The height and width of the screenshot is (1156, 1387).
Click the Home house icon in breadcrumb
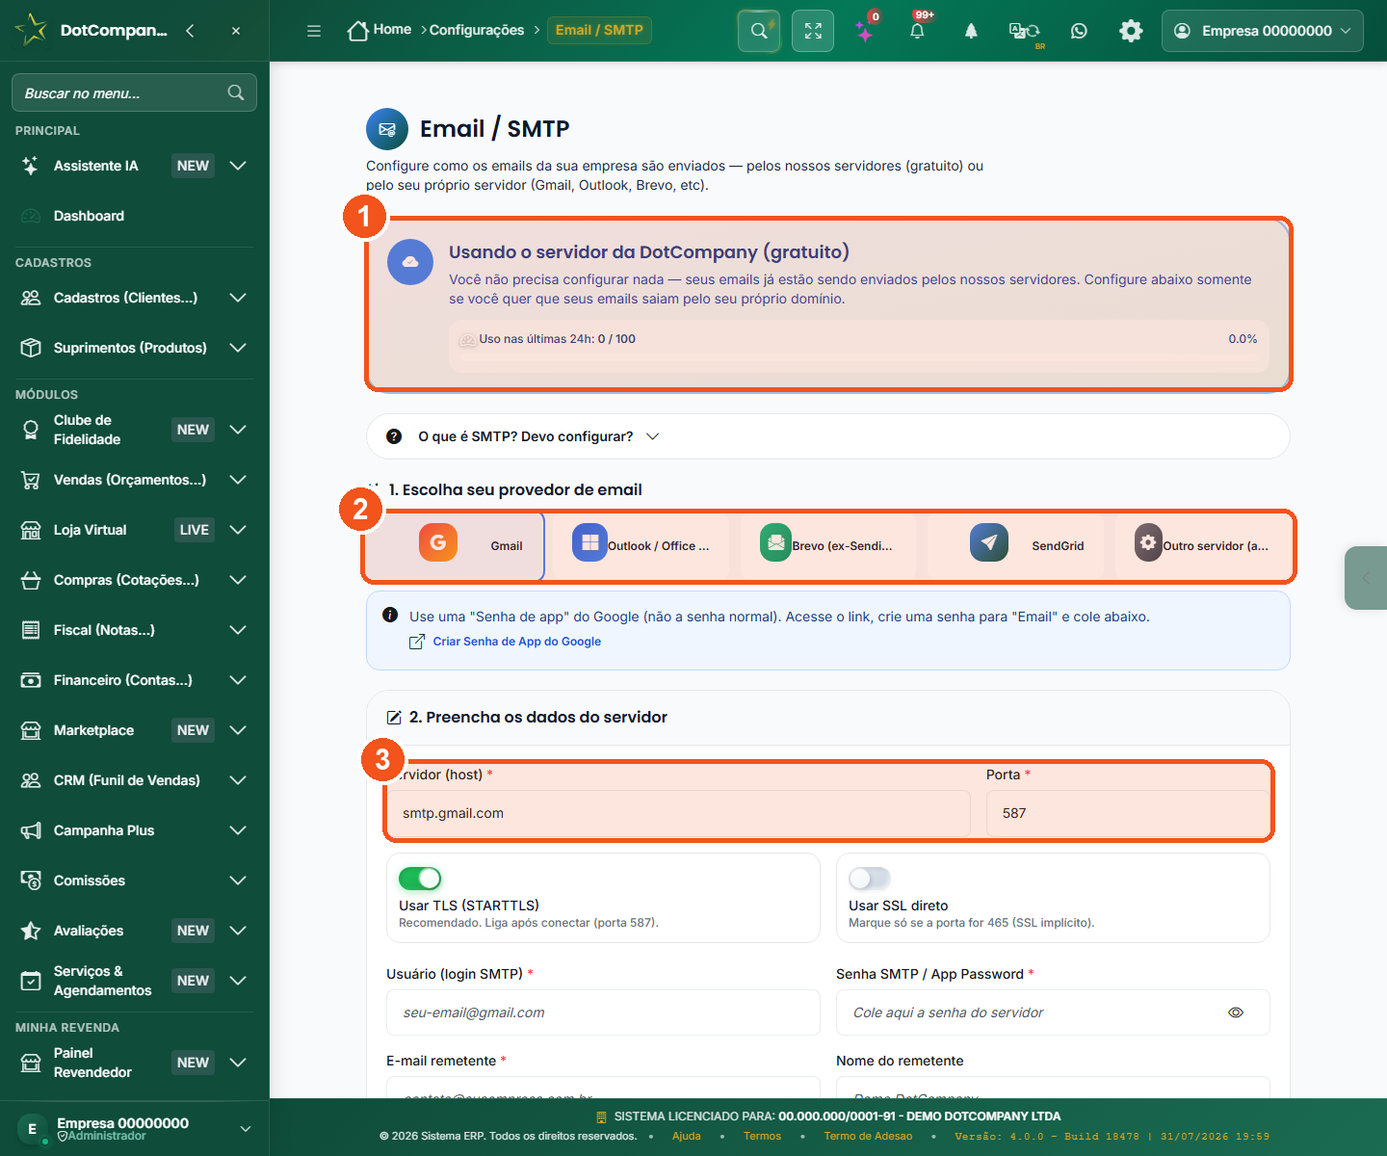point(358,31)
